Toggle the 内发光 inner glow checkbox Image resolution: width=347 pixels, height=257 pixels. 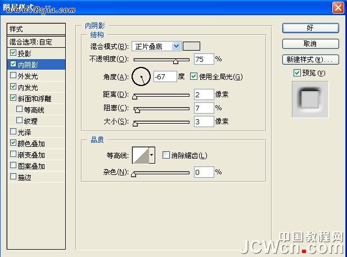click(x=13, y=87)
